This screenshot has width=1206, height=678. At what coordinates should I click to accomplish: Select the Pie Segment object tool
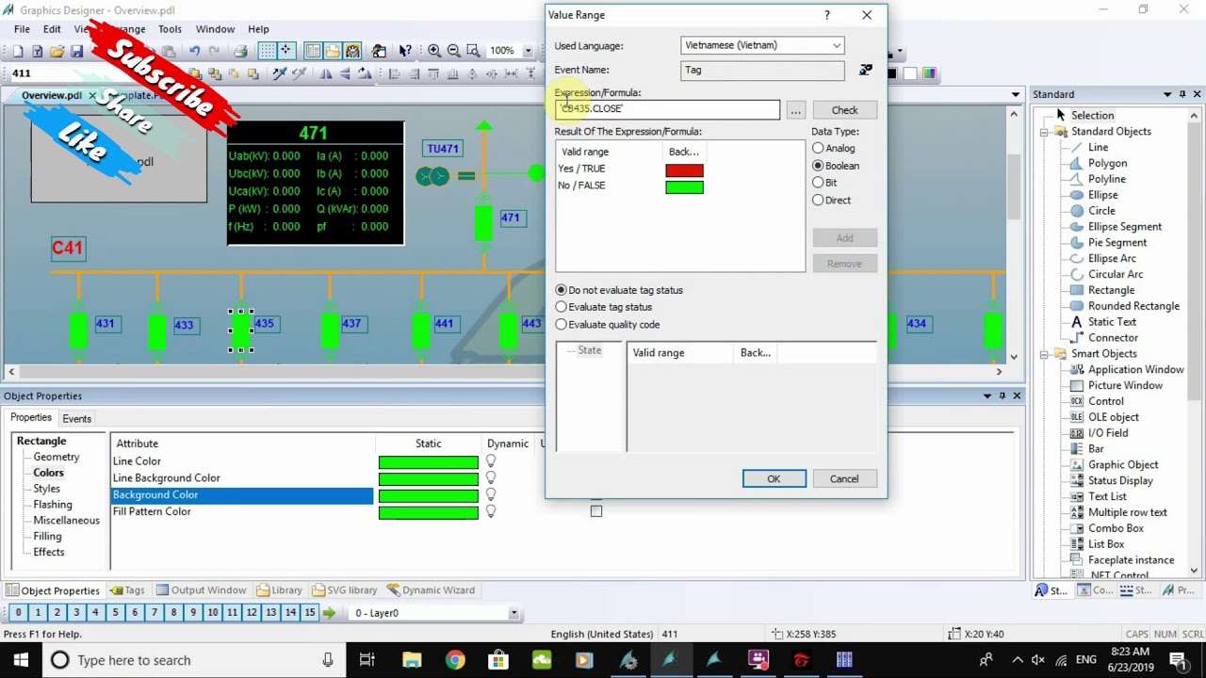pos(1116,242)
